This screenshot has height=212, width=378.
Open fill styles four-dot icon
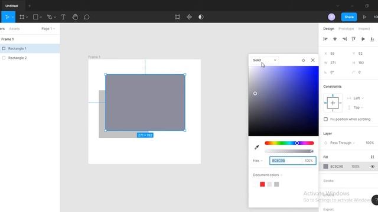[372, 157]
